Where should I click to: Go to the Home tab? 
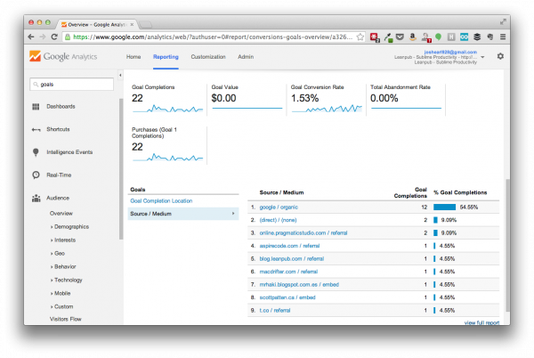tap(133, 57)
